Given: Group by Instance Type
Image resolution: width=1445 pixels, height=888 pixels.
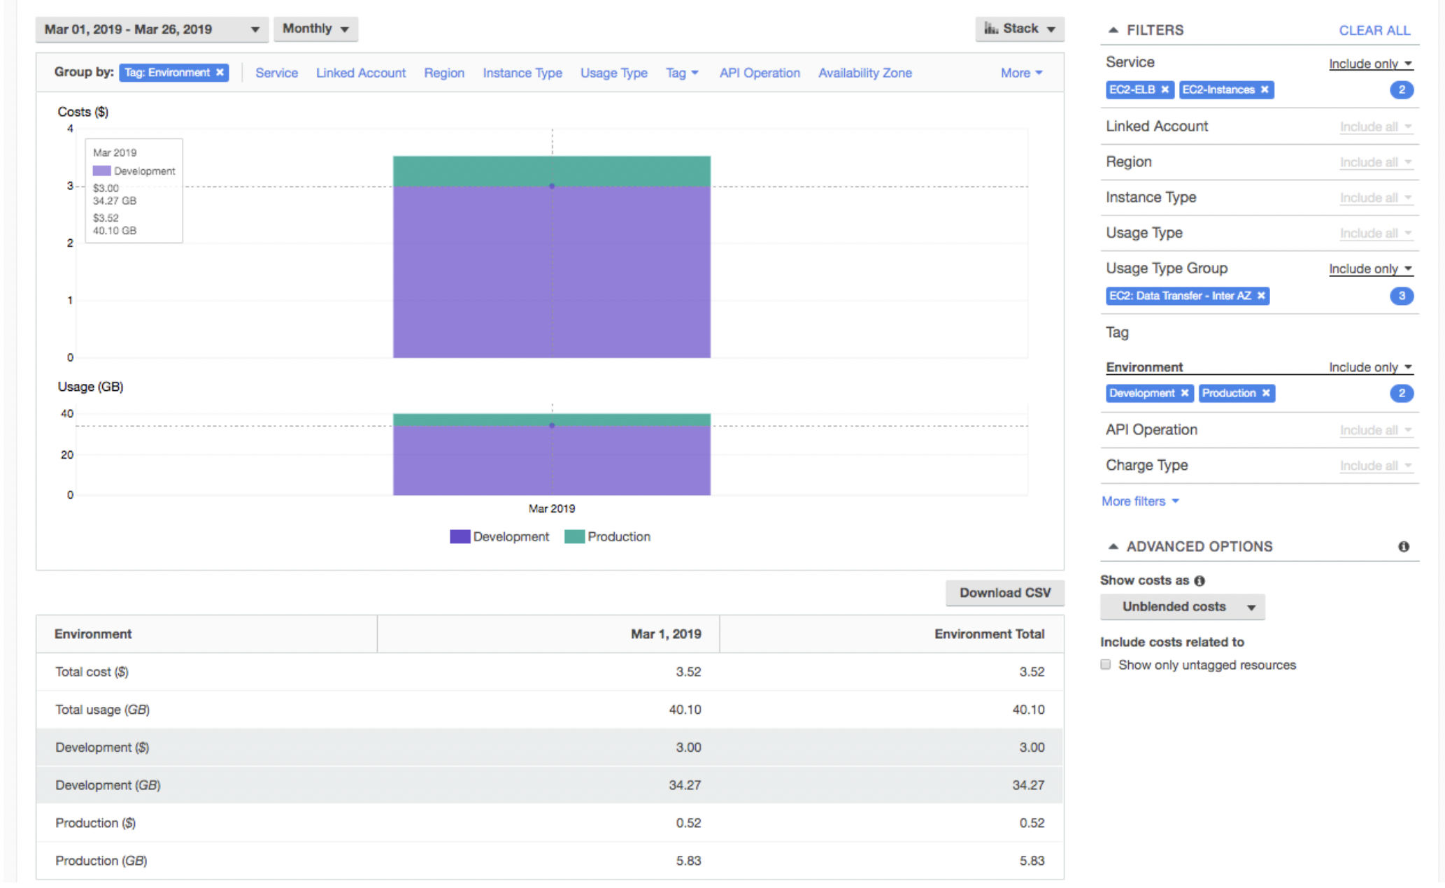Looking at the screenshot, I should [522, 73].
